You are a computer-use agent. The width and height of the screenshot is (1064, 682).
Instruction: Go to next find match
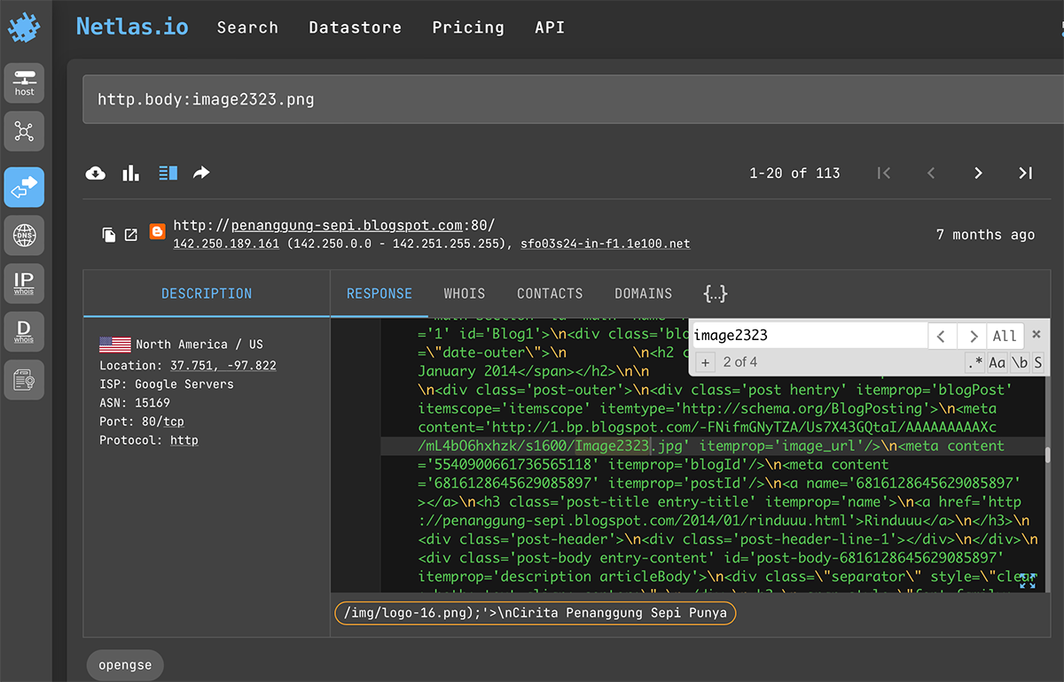973,336
